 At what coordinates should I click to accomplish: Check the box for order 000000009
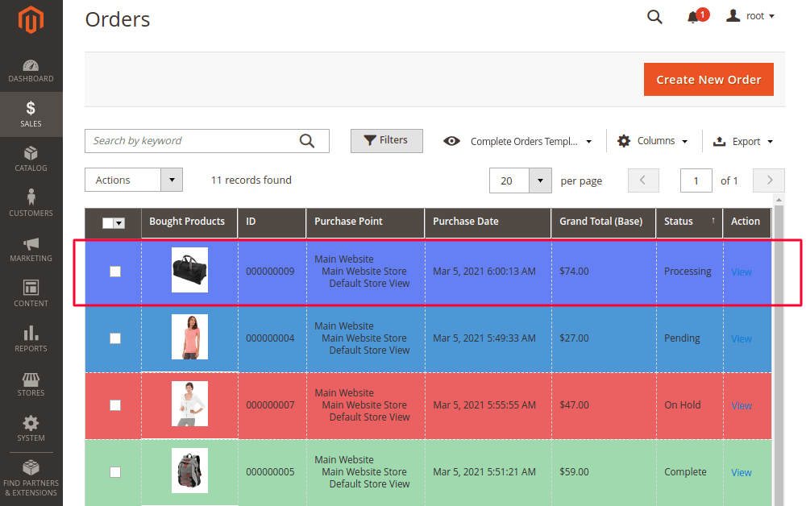pos(115,272)
